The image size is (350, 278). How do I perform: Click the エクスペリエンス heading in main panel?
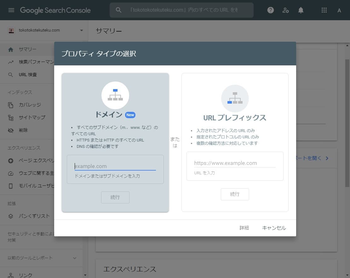130,269
